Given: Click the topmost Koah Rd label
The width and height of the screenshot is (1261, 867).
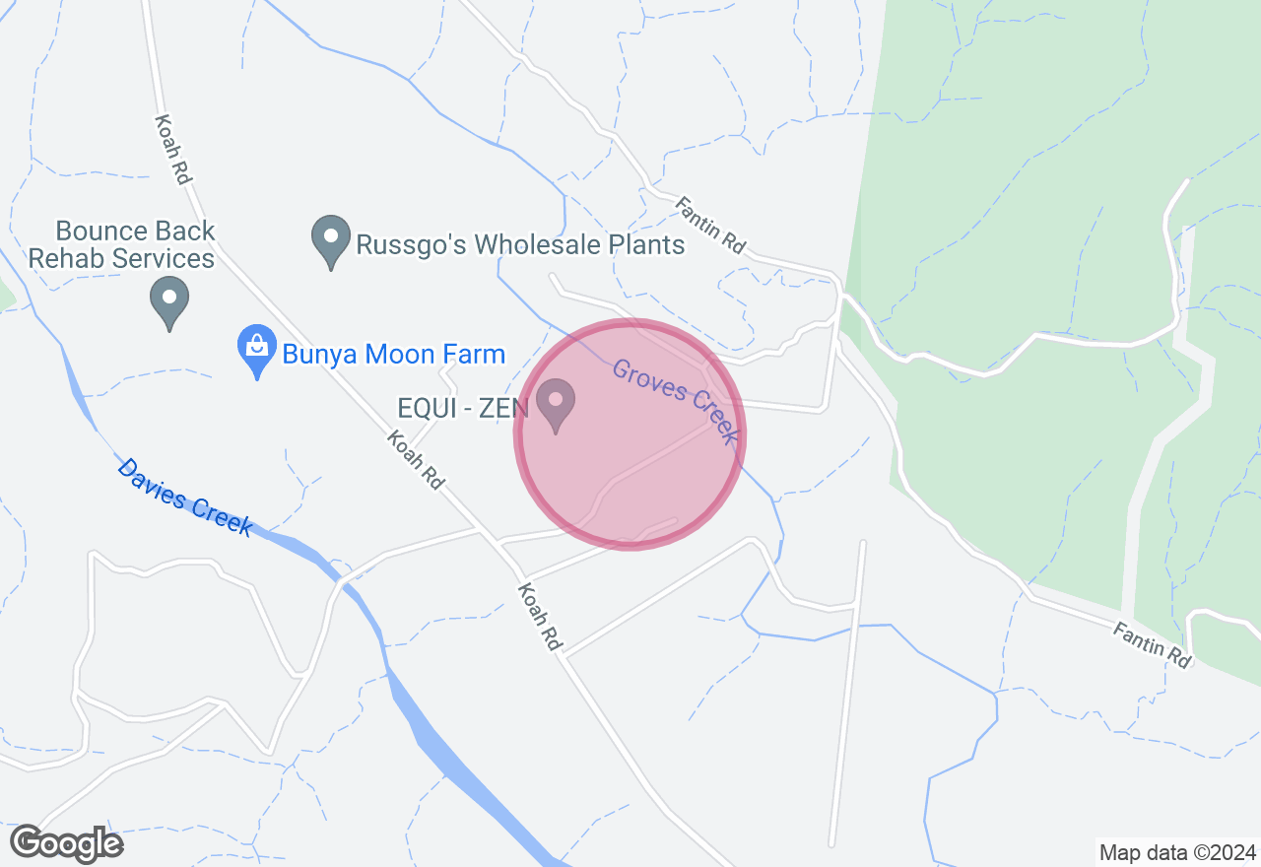Looking at the screenshot, I should pyautogui.click(x=171, y=150).
